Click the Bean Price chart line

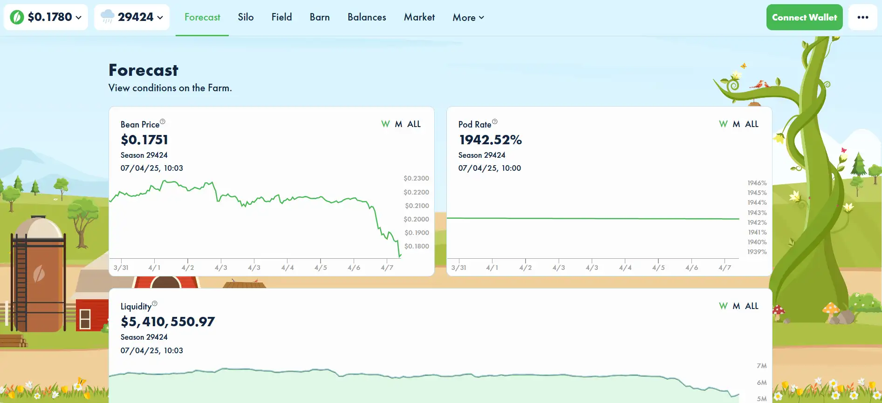click(x=298, y=197)
